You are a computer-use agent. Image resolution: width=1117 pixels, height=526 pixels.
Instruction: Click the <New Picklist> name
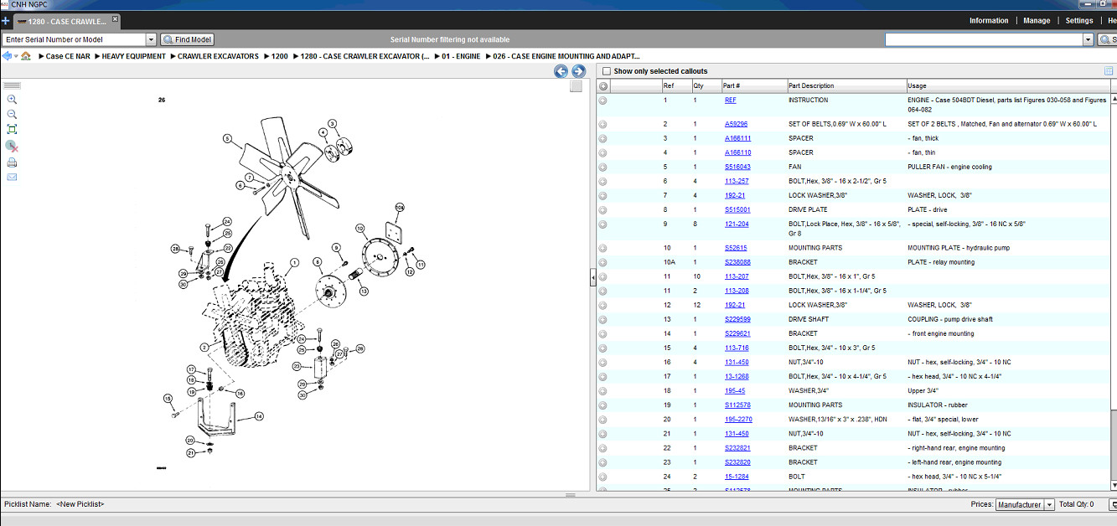tap(80, 504)
